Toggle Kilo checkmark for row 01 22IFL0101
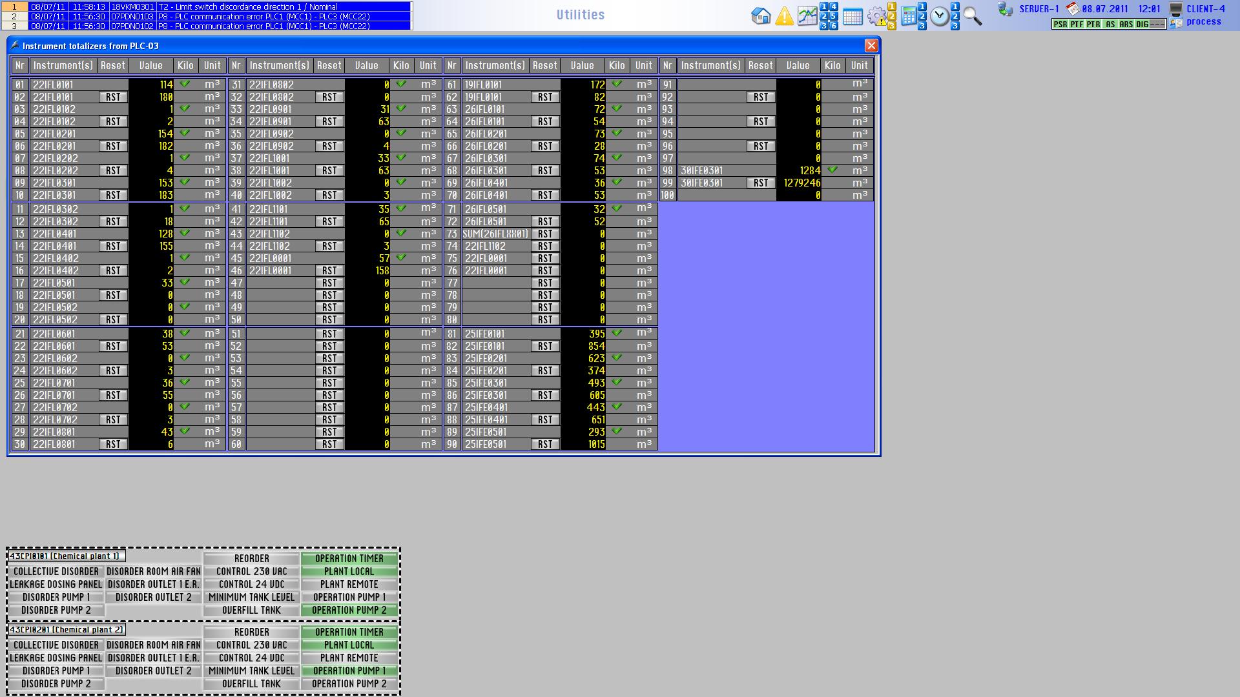 point(185,84)
